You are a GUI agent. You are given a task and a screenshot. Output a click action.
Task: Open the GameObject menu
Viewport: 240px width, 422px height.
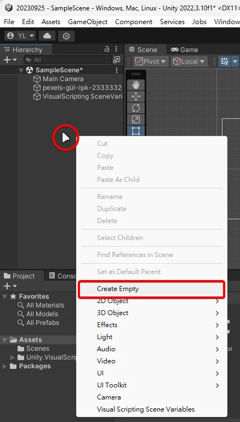coord(88,22)
